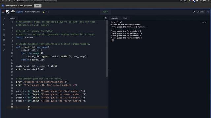The width and height of the screenshot is (211, 118).
Task: Open the Settings gear sidebar icon
Action: pyautogui.click(x=4, y=40)
